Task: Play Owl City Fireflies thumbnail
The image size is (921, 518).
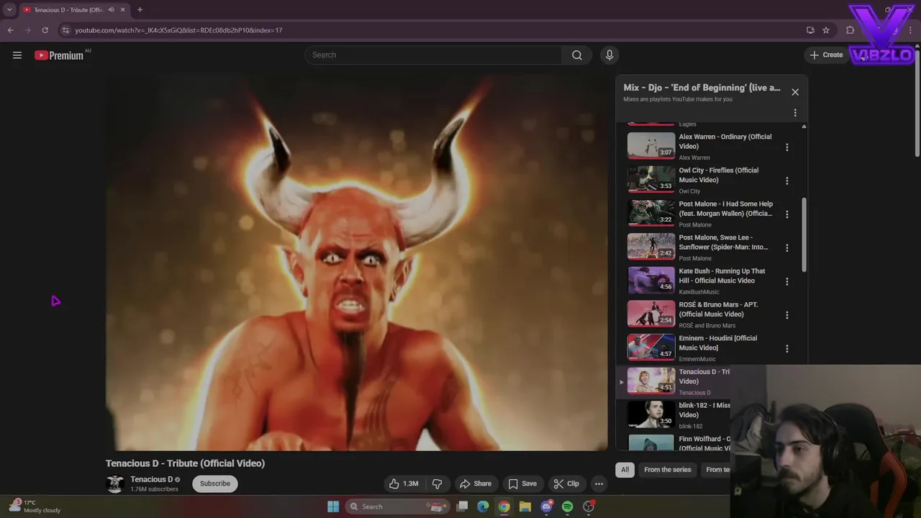Action: pos(651,179)
